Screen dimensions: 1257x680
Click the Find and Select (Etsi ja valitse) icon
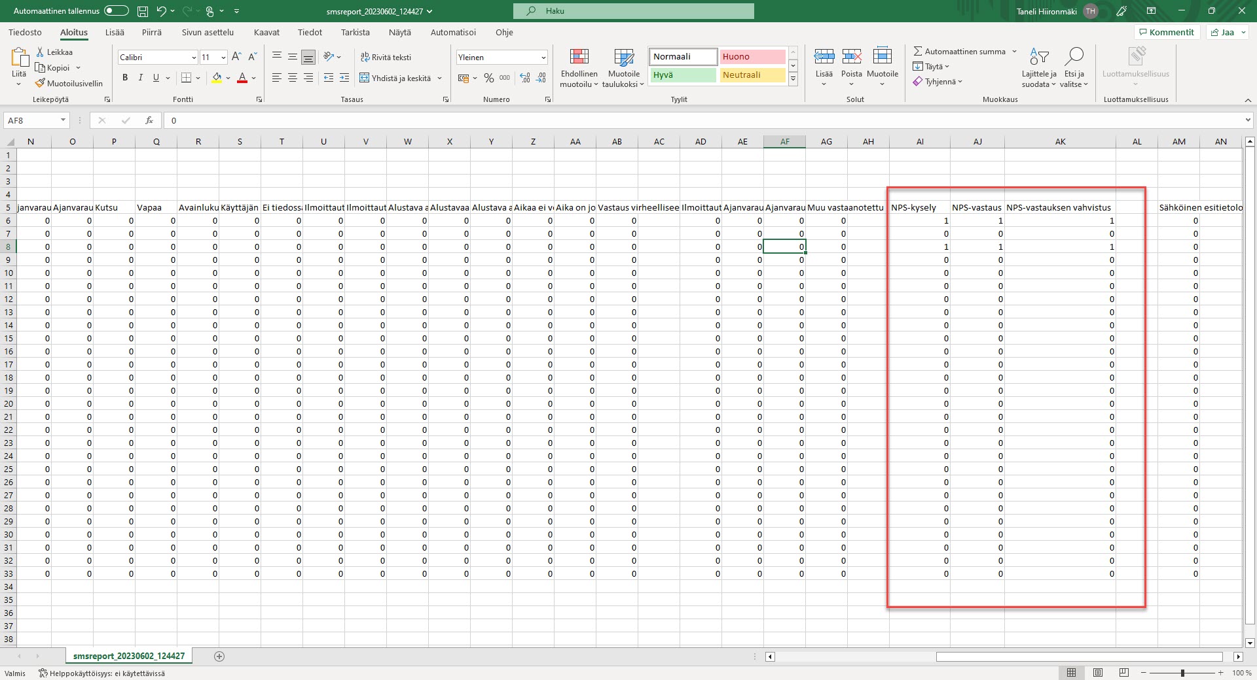[1074, 68]
